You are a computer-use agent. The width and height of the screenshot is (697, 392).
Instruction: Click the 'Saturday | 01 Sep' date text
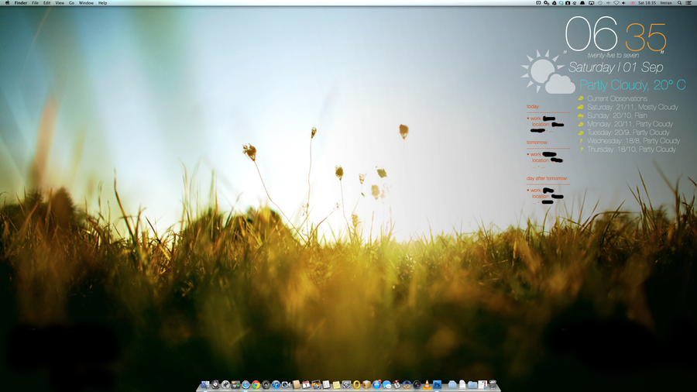point(616,67)
